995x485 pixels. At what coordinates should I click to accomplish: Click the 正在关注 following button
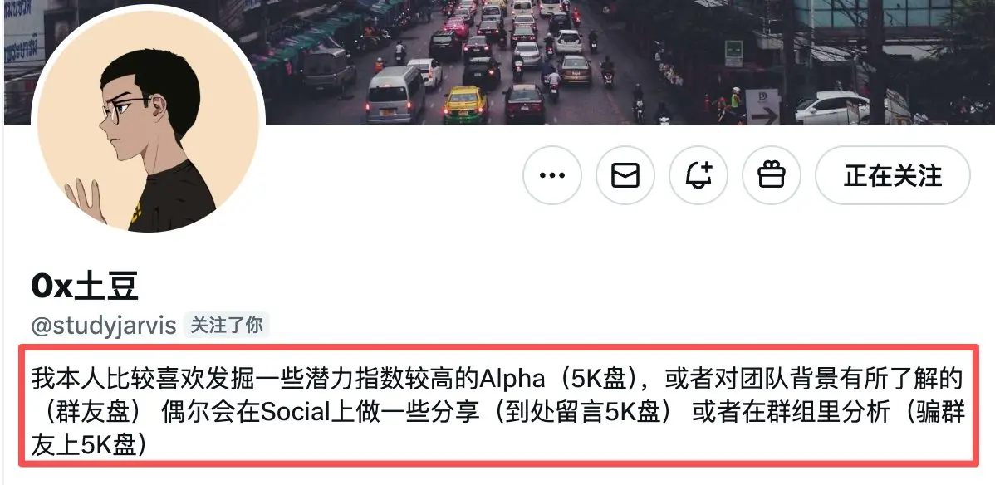pos(893,175)
